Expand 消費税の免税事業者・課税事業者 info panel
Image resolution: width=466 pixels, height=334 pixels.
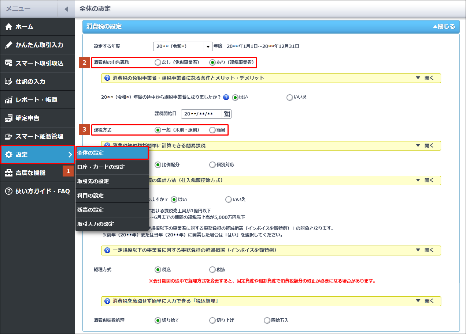click(x=425, y=78)
